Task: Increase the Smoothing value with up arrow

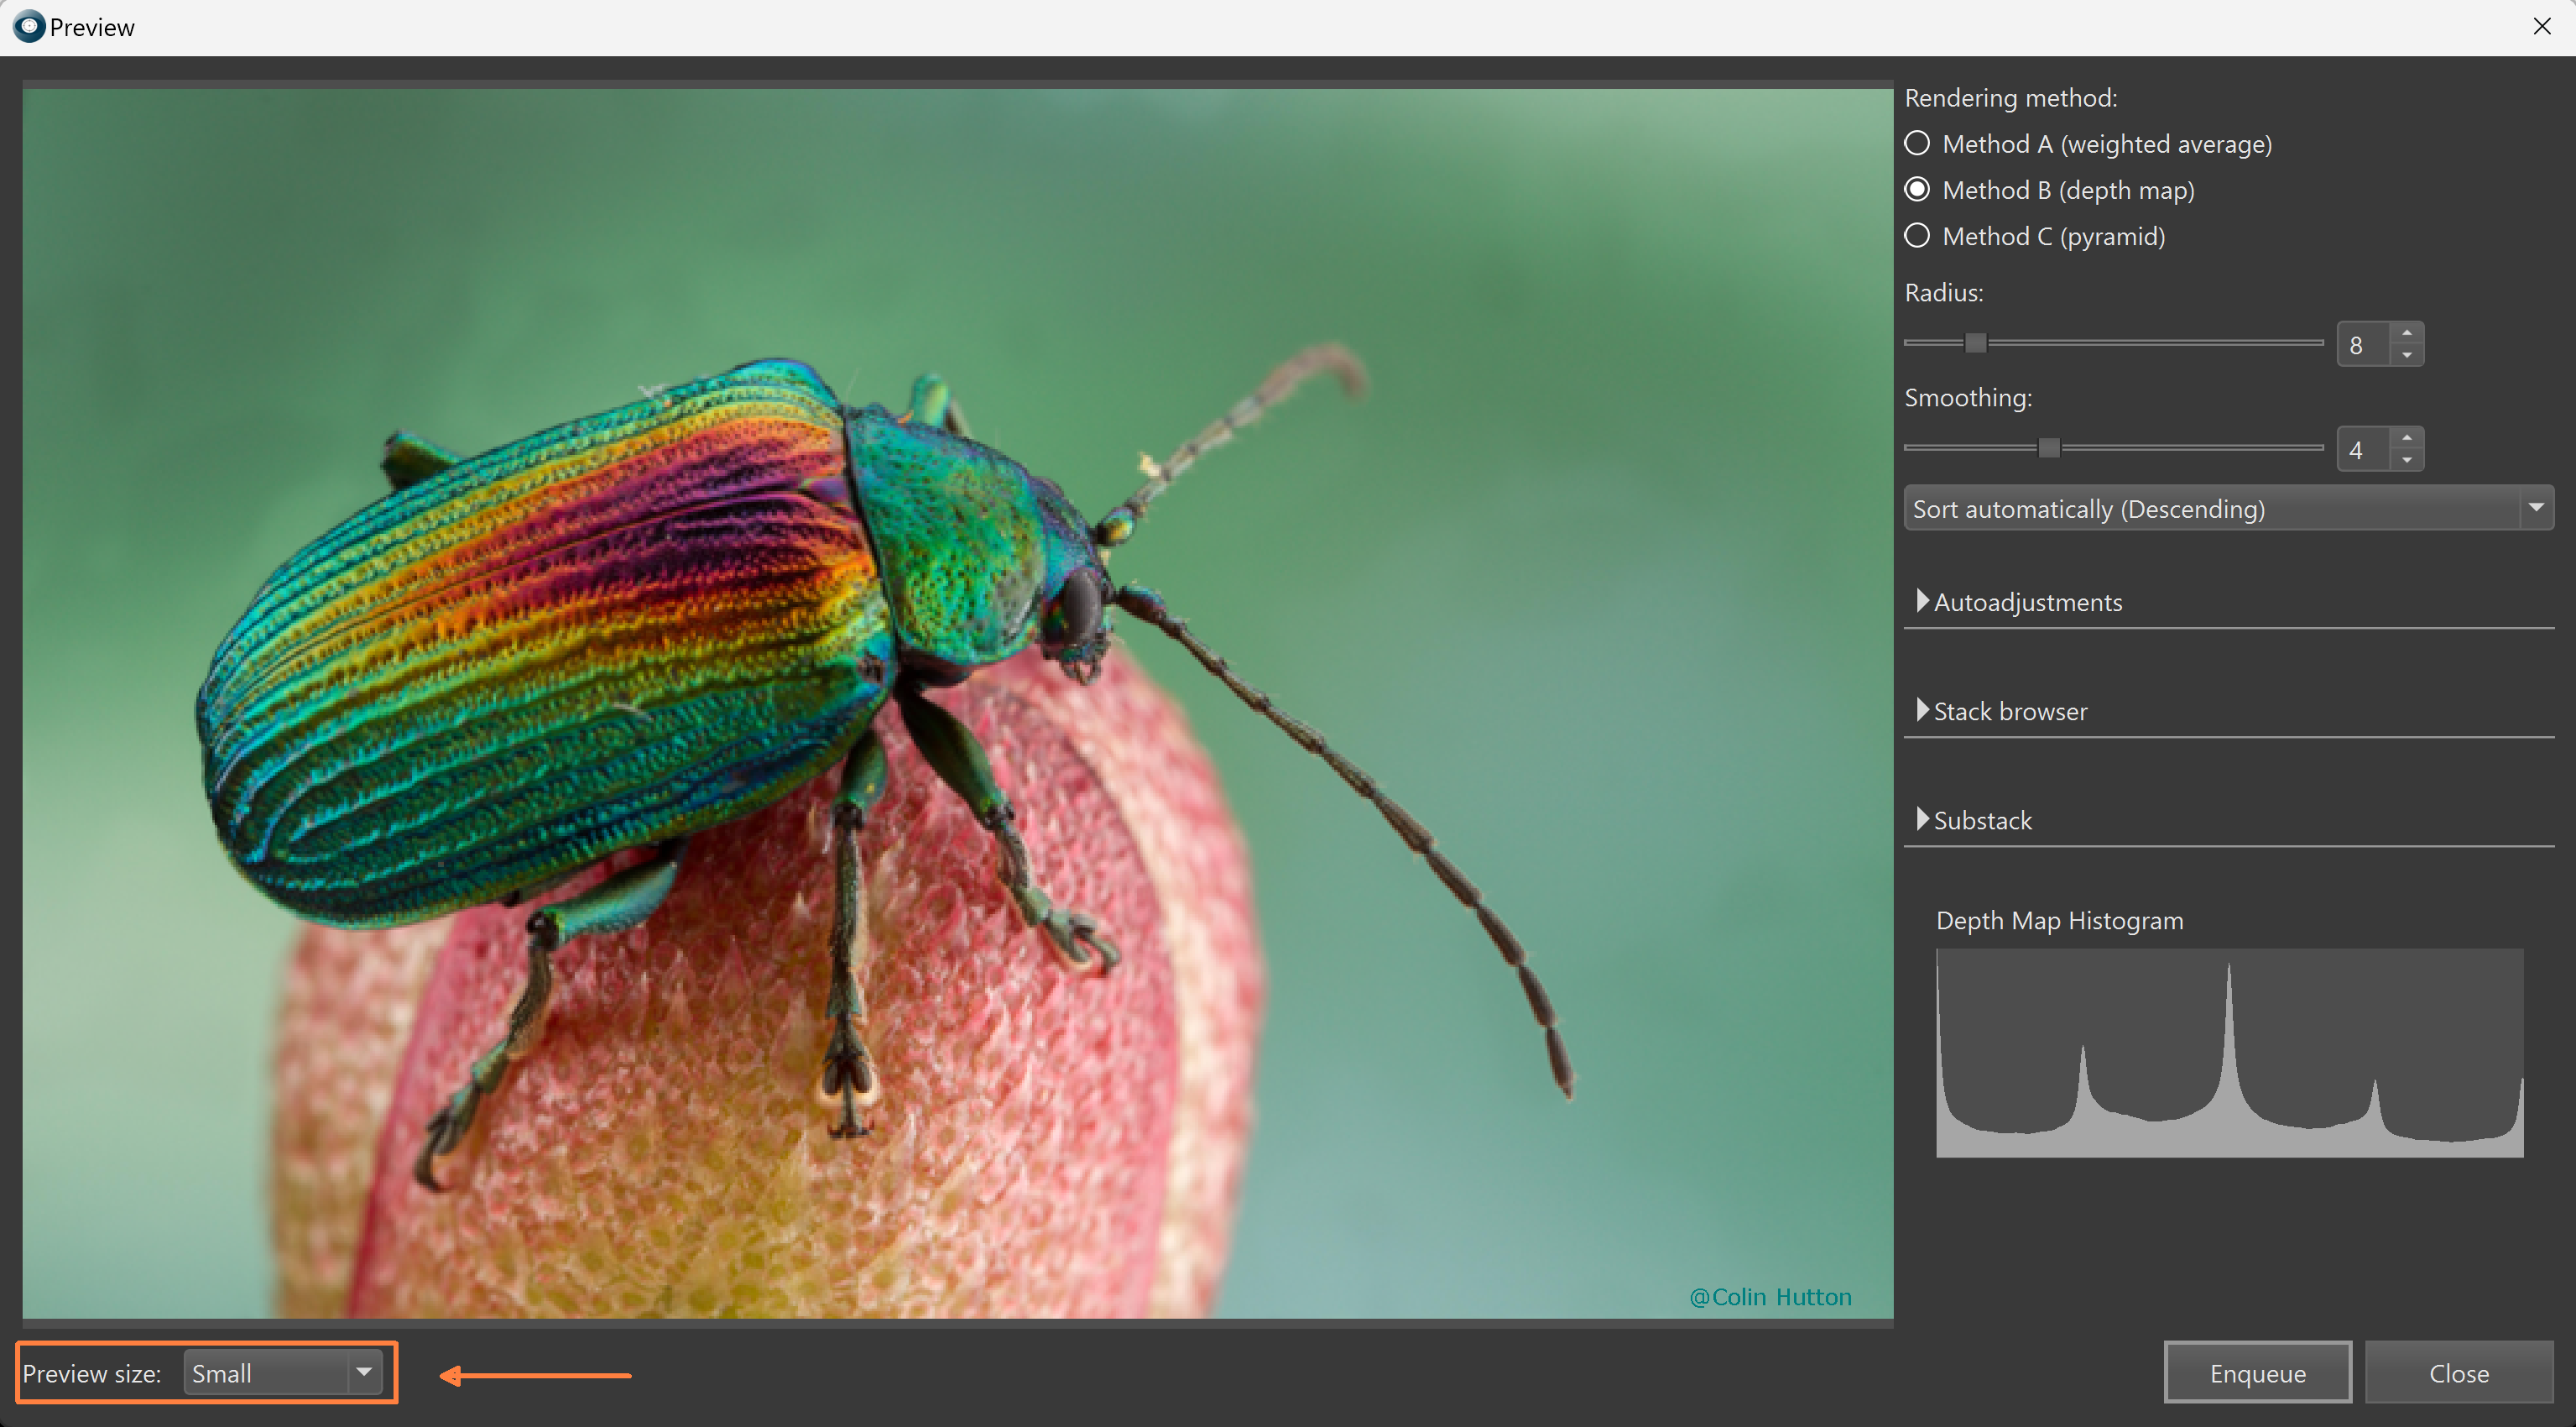Action: [2407, 438]
